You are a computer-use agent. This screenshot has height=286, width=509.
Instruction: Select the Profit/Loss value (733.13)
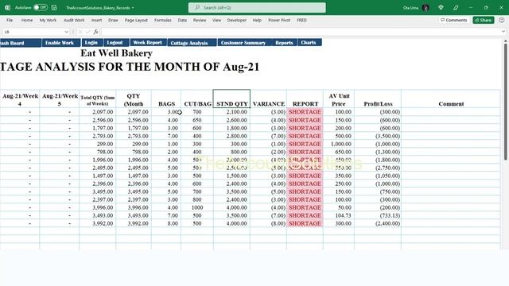pos(378,215)
